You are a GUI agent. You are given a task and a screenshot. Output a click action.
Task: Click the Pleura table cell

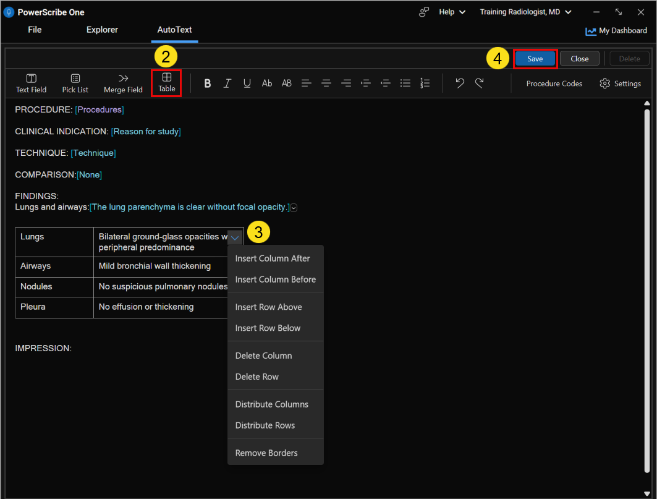[54, 307]
